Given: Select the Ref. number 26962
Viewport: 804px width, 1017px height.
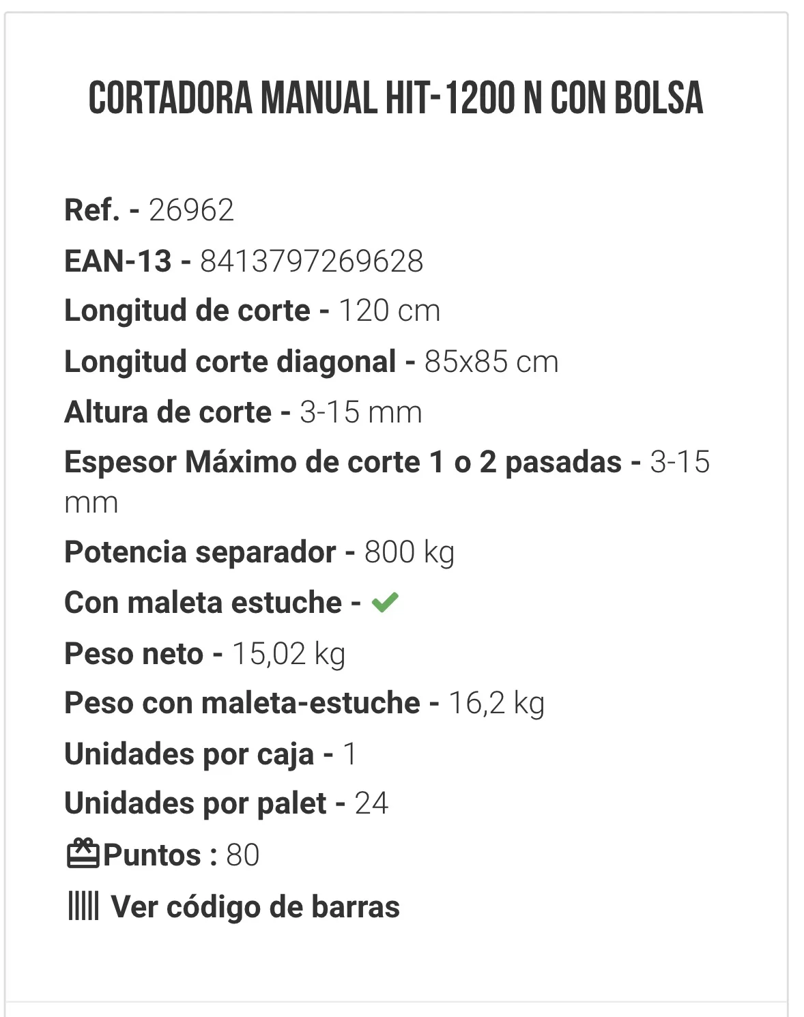Looking at the screenshot, I should click(x=191, y=210).
